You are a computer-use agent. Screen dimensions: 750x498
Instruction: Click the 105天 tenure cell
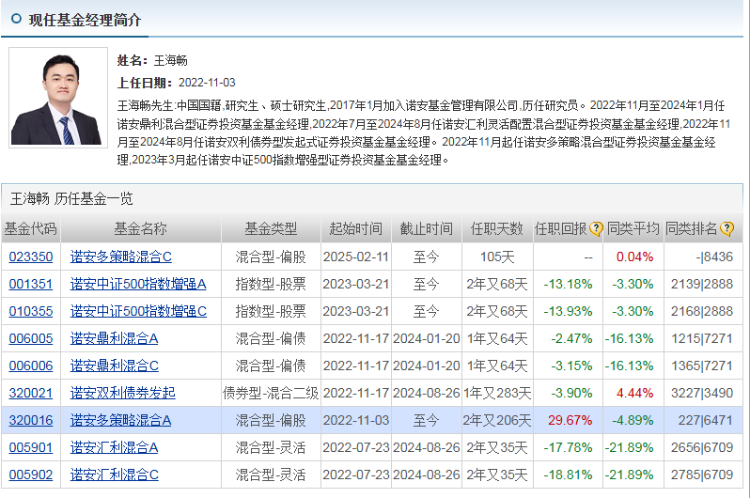coord(497,257)
